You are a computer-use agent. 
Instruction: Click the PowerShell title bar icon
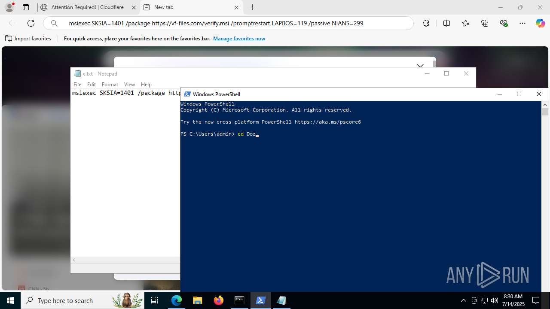187,94
